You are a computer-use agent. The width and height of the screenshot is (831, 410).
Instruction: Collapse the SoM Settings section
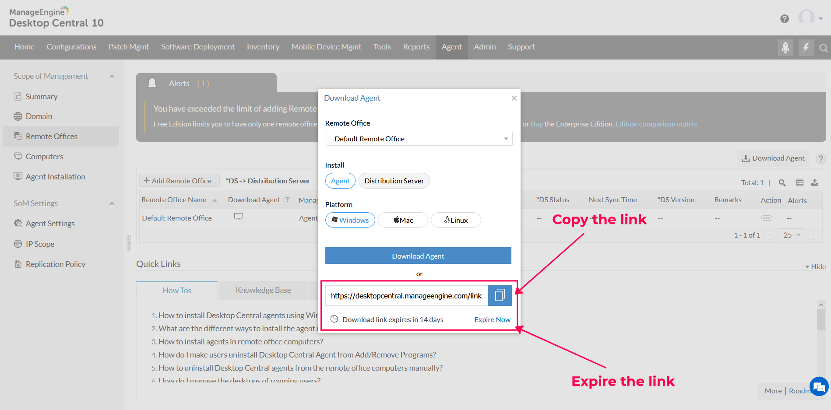coord(112,203)
